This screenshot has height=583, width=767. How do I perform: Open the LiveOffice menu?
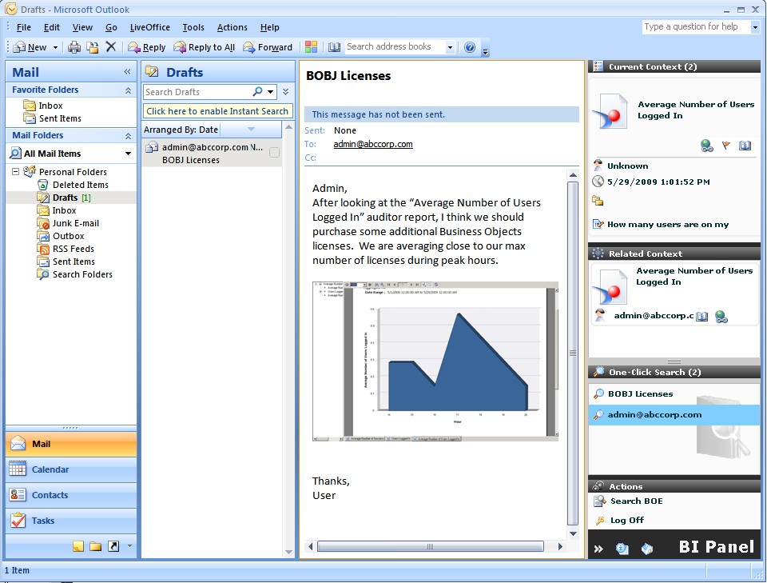pyautogui.click(x=149, y=27)
